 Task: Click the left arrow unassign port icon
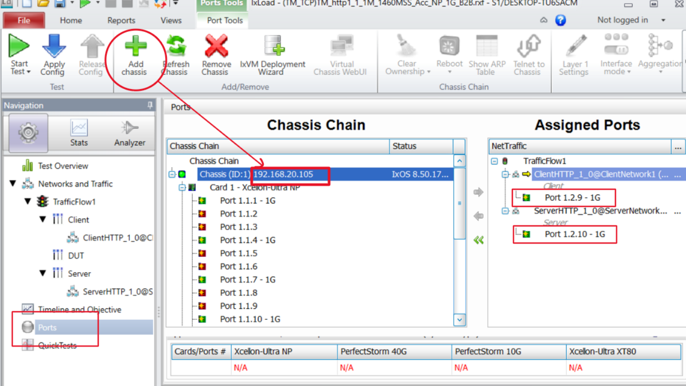tap(478, 216)
